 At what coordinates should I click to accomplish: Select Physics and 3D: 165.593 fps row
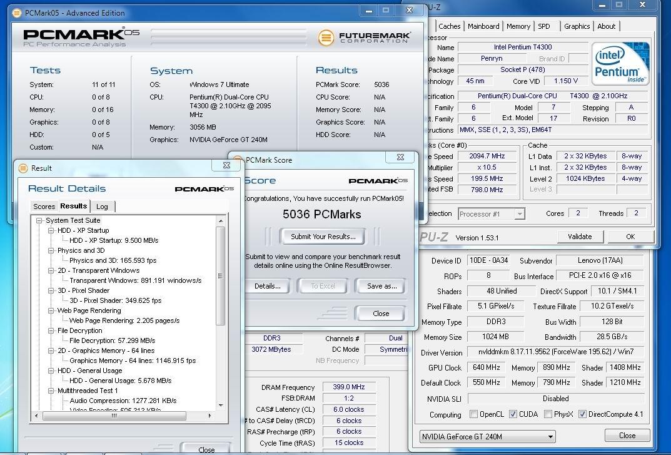(113, 260)
